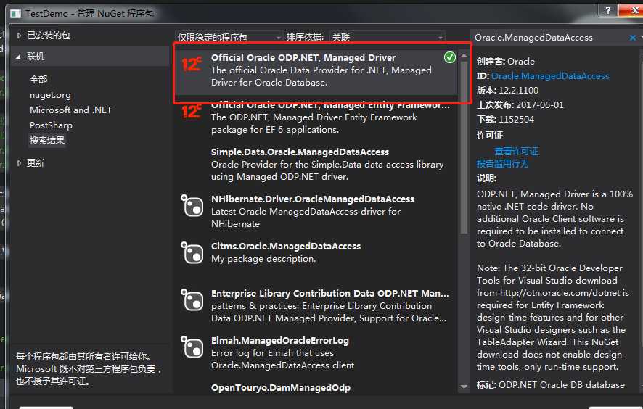Click the Oracle 12c icon of Managed Entity Framework package
Screen dimensions: 643x409
pos(192,111)
